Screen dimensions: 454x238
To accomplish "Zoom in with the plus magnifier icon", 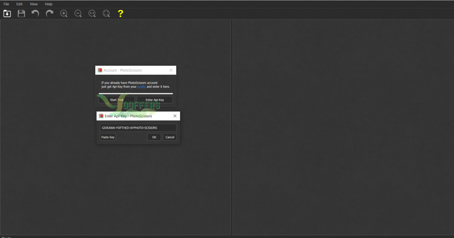I will 64,14.
